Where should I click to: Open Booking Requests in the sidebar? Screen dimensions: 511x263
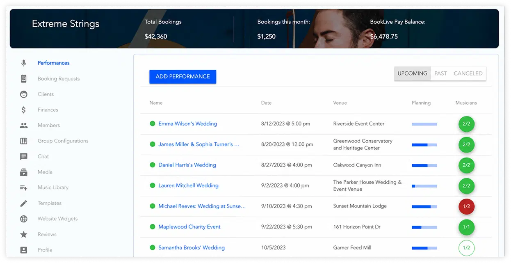(x=59, y=79)
